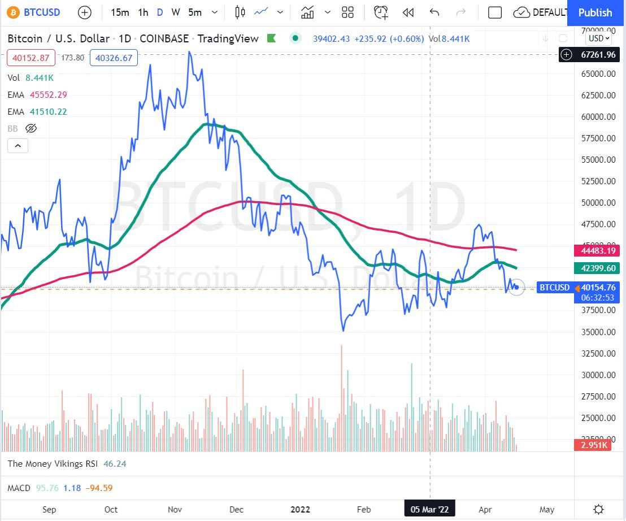The width and height of the screenshot is (626, 521).
Task: Expand the chart type dropdown arrow
Action: (x=280, y=13)
